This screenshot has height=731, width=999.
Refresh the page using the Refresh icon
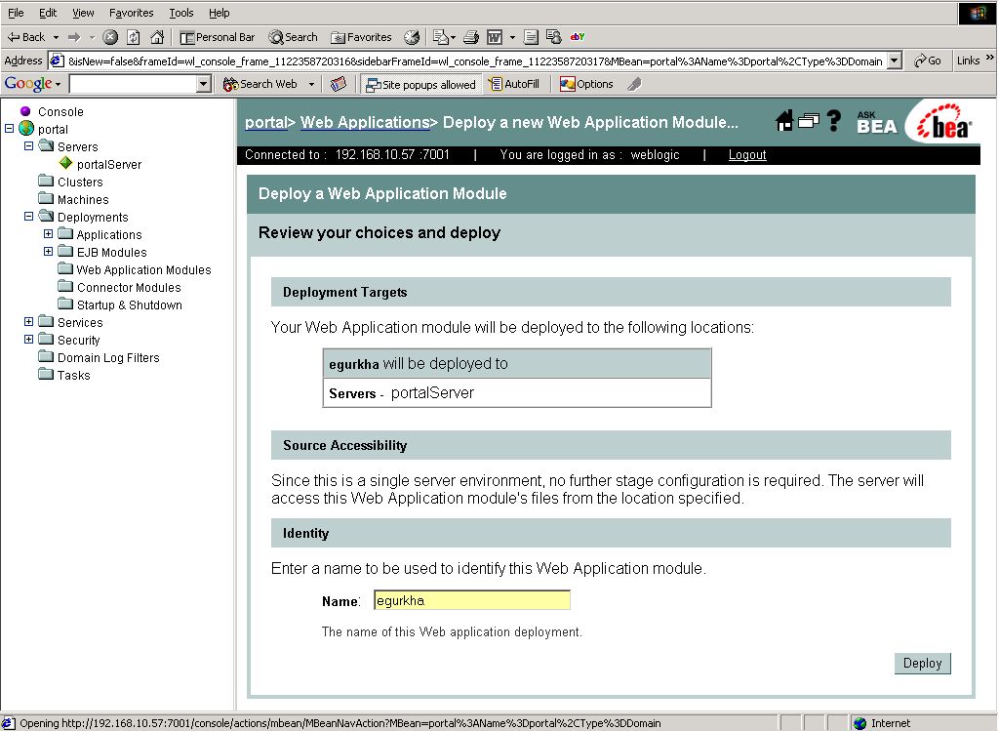pyautogui.click(x=133, y=37)
